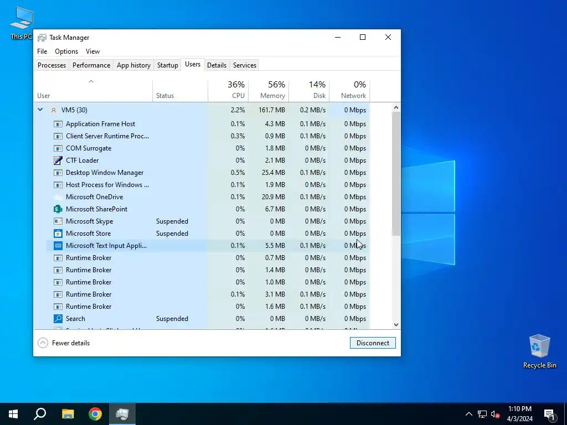Click the vertical scrollbar thumb
The width and height of the screenshot is (567, 425).
pyautogui.click(x=396, y=173)
